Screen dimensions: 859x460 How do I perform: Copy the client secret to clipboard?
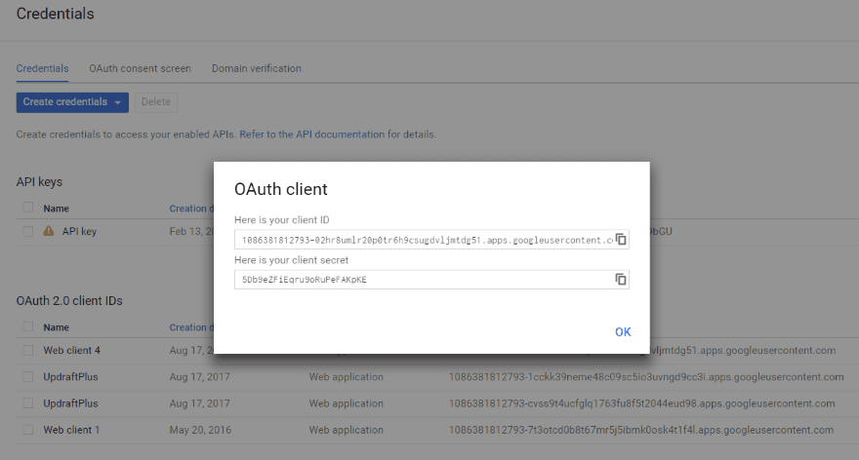coord(620,280)
